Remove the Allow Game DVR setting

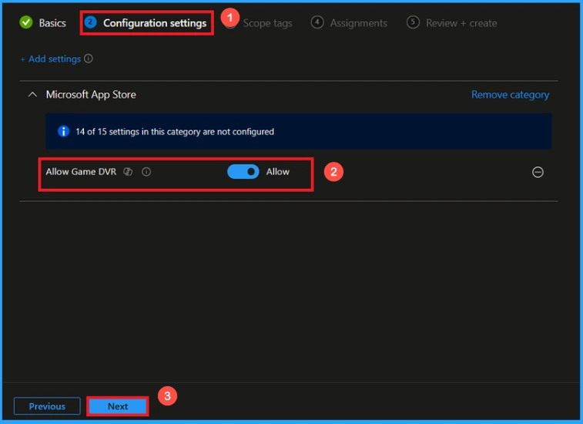tap(538, 172)
